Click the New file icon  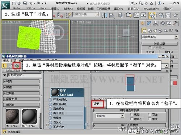(x=14, y=3)
